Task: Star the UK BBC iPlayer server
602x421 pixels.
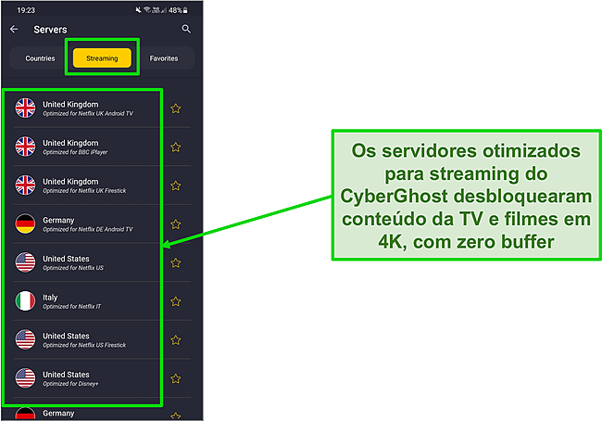Action: pos(176,147)
